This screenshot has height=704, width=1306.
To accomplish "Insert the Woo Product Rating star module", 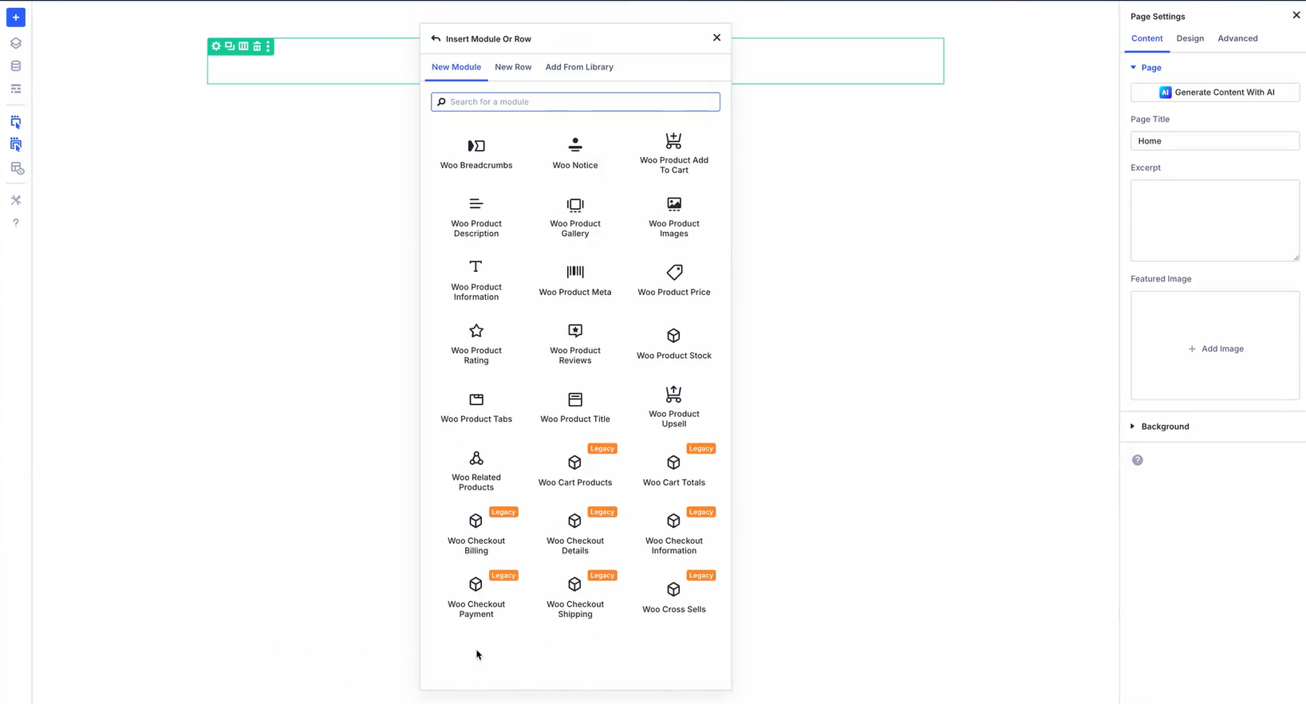I will click(x=476, y=344).
